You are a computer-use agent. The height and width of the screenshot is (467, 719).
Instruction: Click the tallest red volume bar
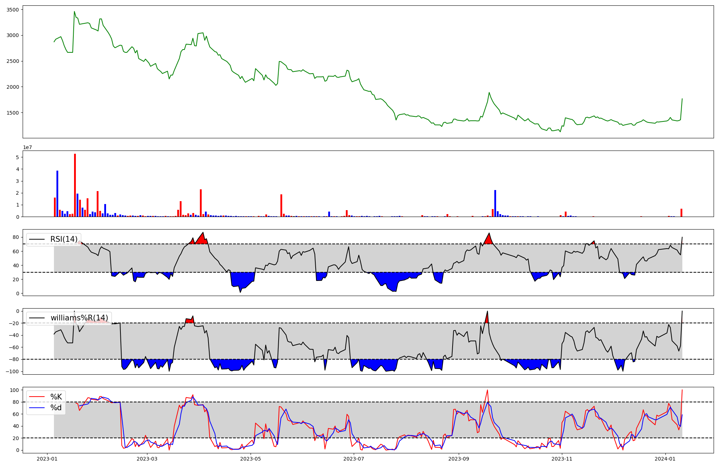[75, 185]
